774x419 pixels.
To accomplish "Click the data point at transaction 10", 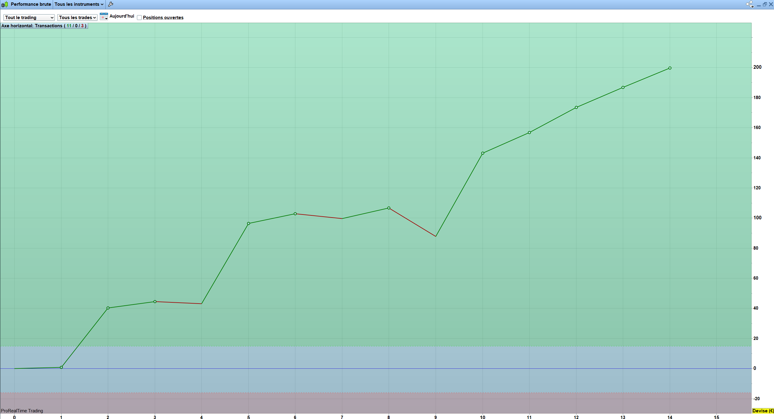I will coord(483,153).
